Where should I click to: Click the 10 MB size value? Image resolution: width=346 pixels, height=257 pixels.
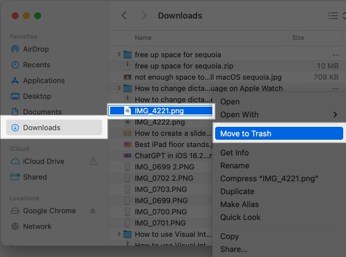[327, 66]
